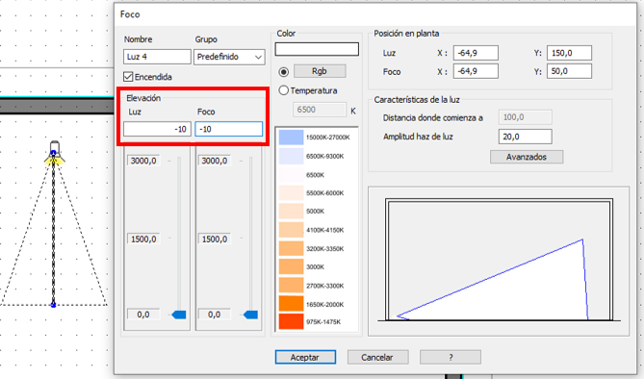Click the Foco elevation input field

[229, 129]
